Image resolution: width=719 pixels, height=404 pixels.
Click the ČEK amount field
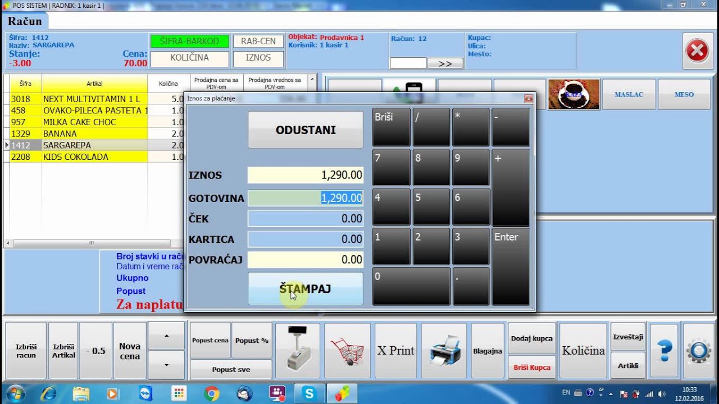[x=306, y=219]
